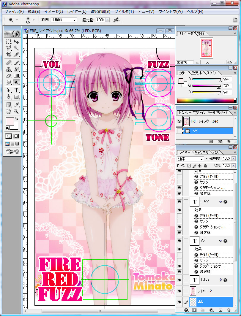Open the brush preset picker dropdown
Viewport: 241px width, 316px height.
coord(34,20)
